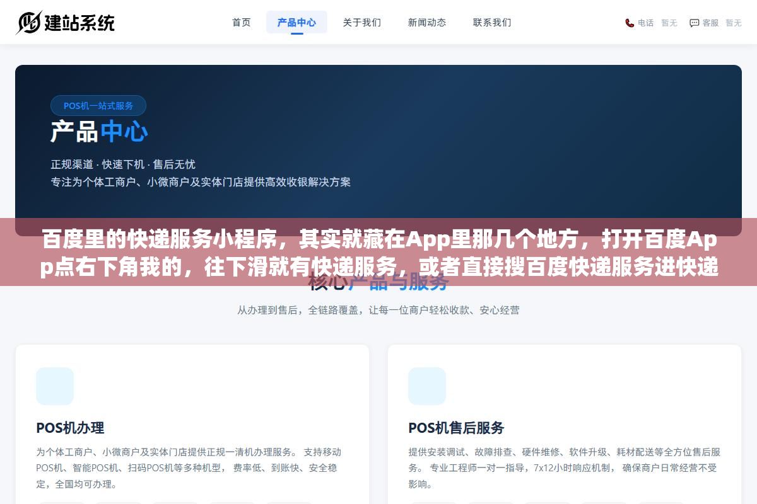The width and height of the screenshot is (757, 504).
Task: Click the 客服 chat bubble icon
Action: pyautogui.click(x=695, y=23)
